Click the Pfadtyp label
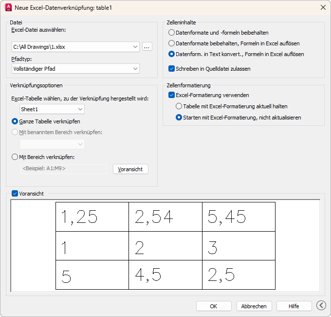The image size is (331, 317). (x=21, y=59)
